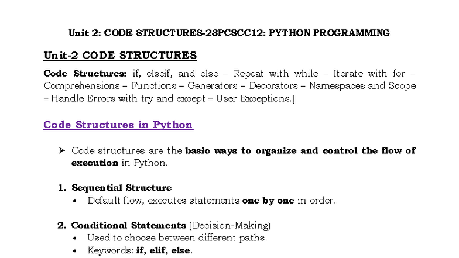Click the bullet next to "Used to choose"

(74, 238)
